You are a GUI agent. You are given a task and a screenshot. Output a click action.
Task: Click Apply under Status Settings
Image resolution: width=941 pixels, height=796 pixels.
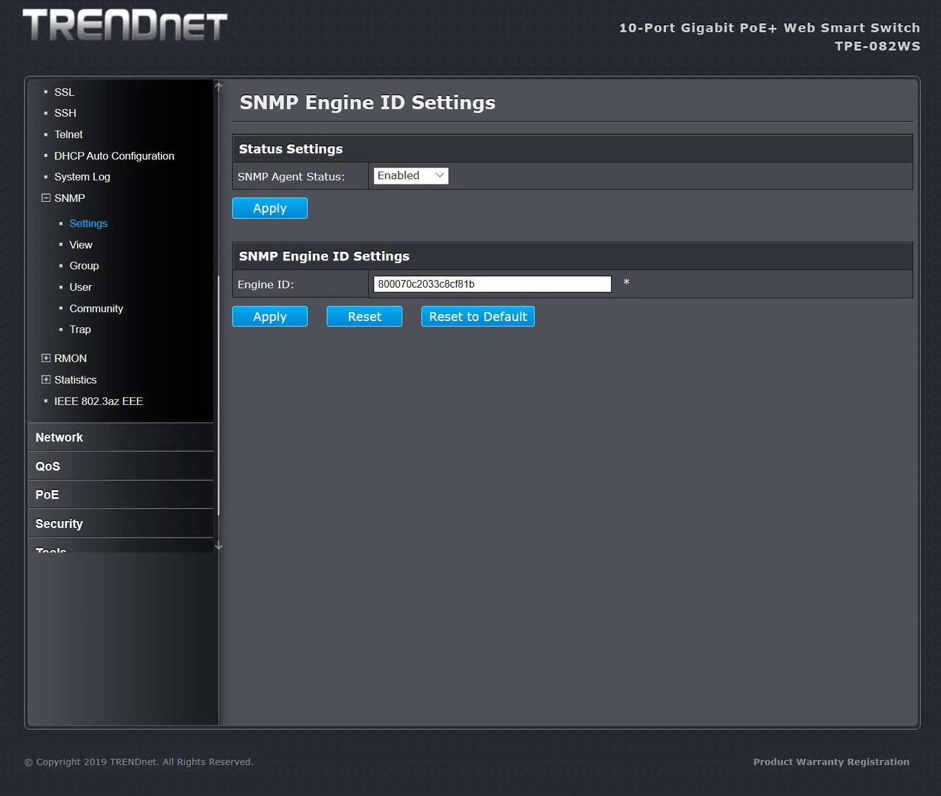(270, 208)
